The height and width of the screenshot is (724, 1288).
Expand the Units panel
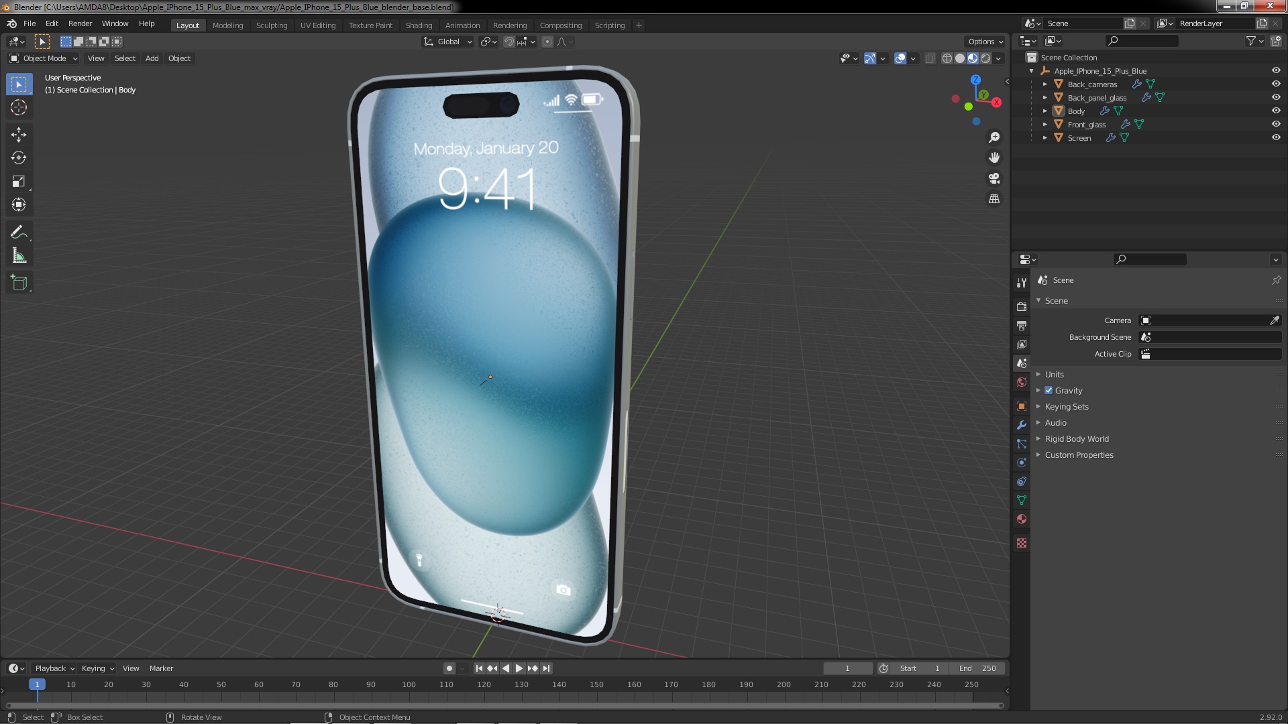click(1054, 374)
